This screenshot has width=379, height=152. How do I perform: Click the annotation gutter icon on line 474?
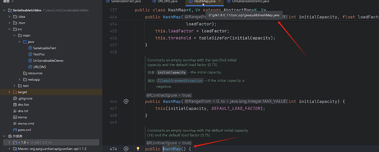(126, 149)
